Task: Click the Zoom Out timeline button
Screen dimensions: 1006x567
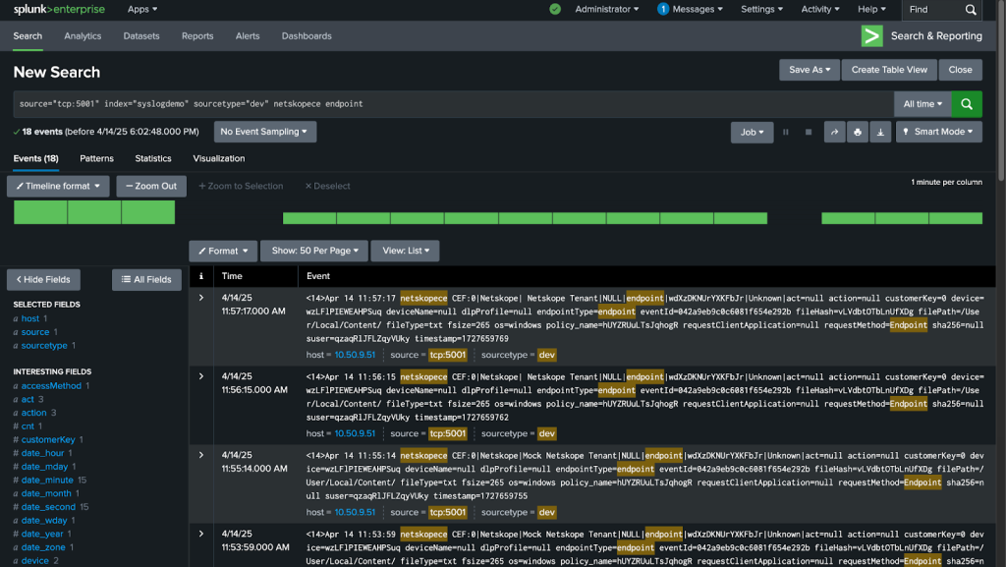Action: [x=151, y=186]
